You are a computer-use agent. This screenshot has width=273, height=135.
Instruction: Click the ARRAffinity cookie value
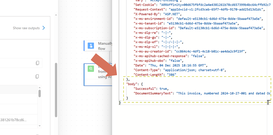tap(216, 5)
